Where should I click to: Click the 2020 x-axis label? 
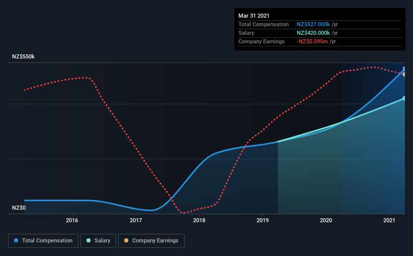point(326,220)
